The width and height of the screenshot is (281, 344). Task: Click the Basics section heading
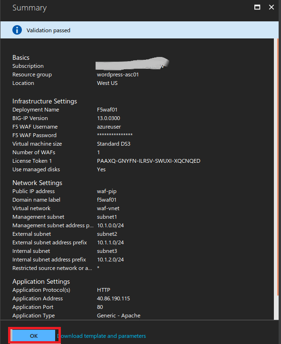(x=21, y=57)
